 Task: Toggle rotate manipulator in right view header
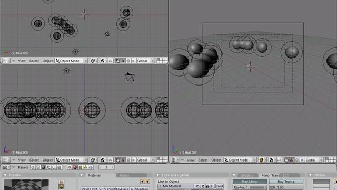(x=297, y=160)
